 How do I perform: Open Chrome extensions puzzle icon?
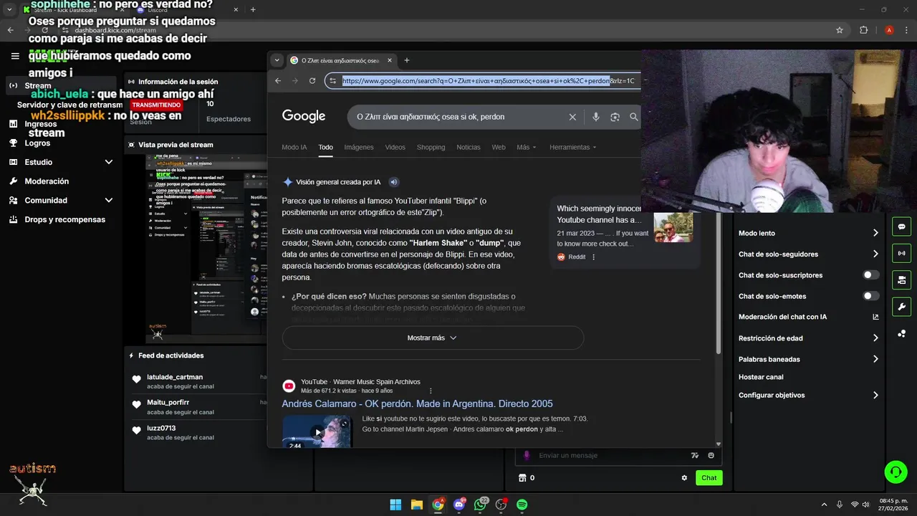point(863,30)
